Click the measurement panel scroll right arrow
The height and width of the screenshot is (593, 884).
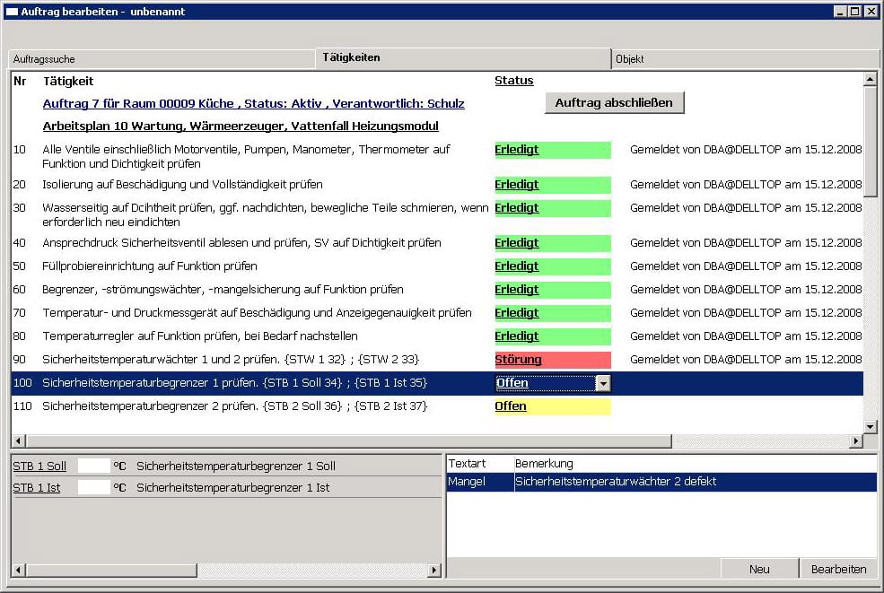[434, 571]
